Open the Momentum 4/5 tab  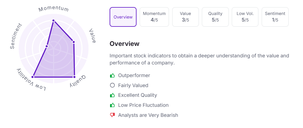tap(154, 17)
